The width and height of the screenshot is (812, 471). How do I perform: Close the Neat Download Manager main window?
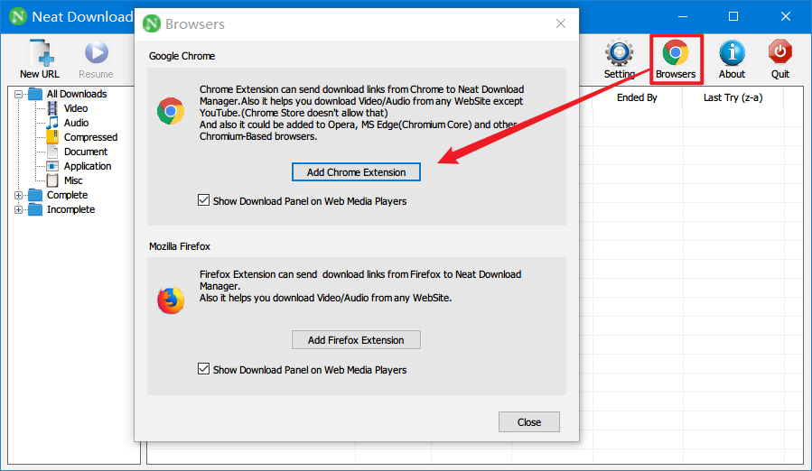click(786, 16)
